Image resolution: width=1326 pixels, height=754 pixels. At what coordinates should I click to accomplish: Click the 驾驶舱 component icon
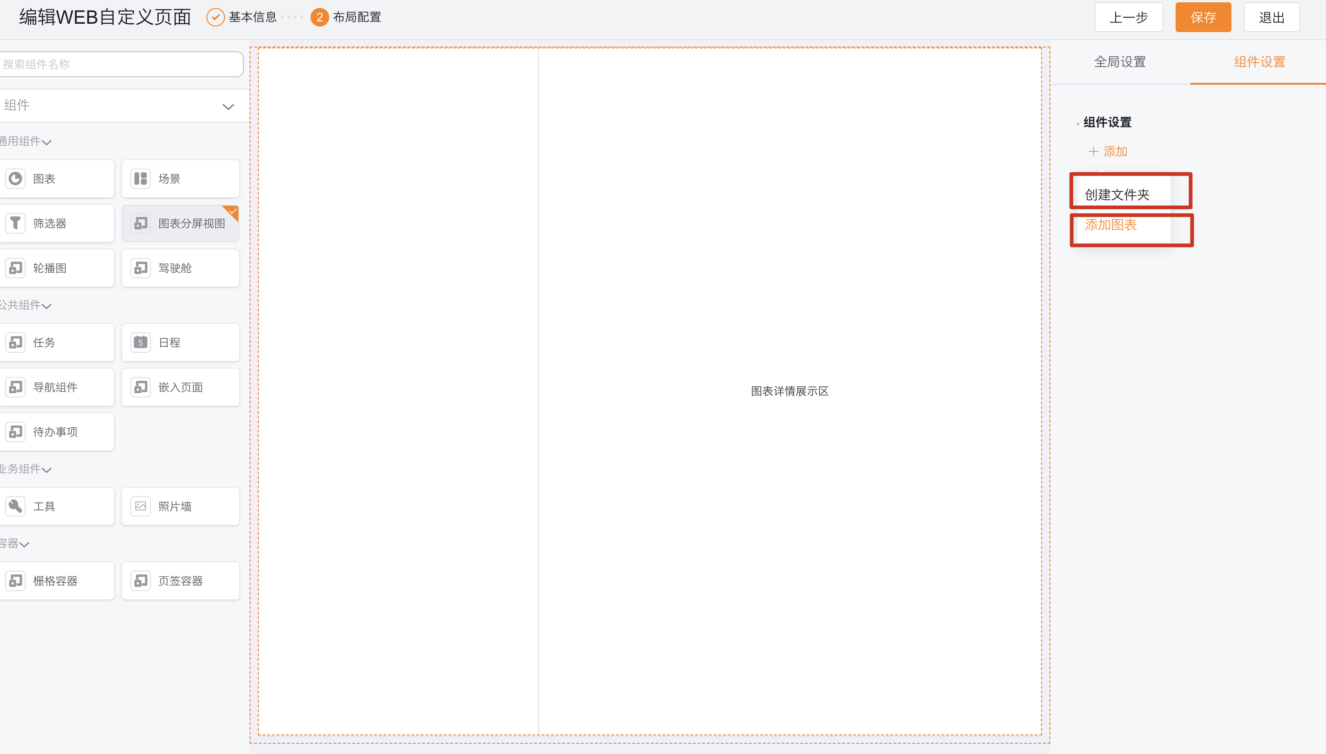(140, 268)
